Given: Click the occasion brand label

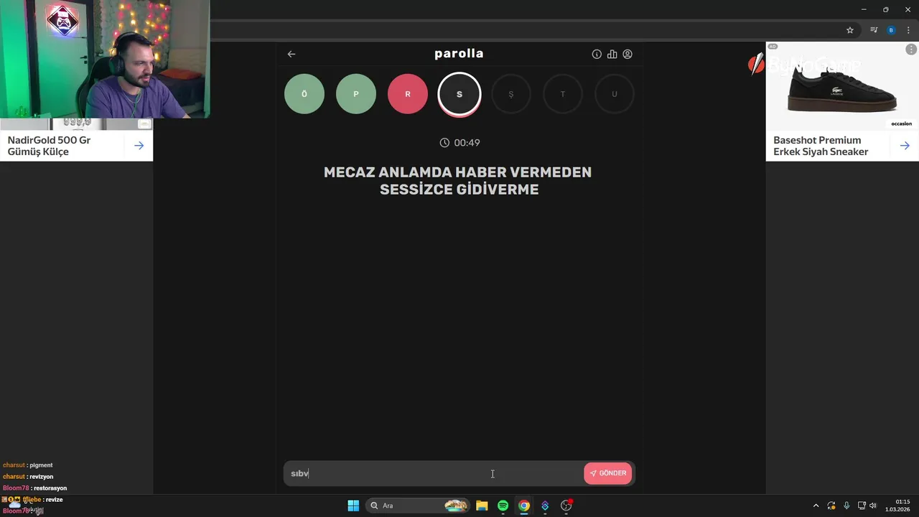Looking at the screenshot, I should [901, 124].
